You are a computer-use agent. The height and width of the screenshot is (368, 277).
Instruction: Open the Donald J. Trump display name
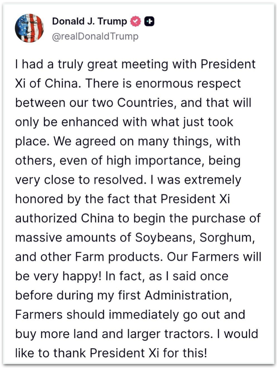tap(90, 21)
